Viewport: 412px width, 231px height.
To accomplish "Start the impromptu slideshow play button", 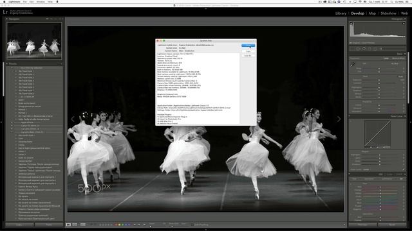I will (x=144, y=225).
